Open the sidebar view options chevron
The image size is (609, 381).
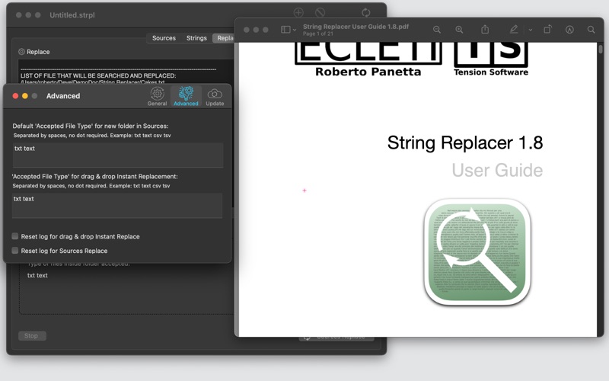pyautogui.click(x=295, y=30)
